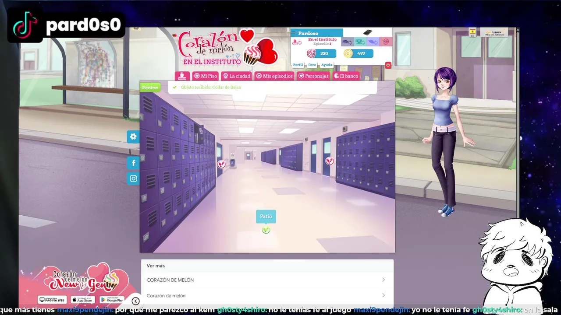561x315 pixels.
Task: Click the Corazón de melón game logo
Action: 228,48
